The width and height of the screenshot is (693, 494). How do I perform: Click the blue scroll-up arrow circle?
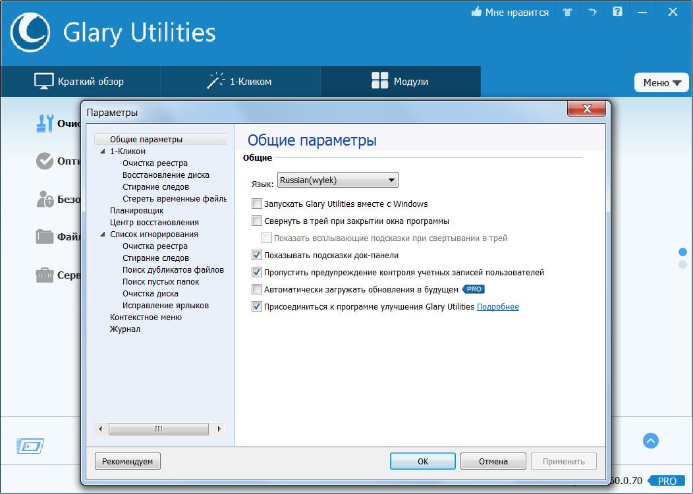pos(651,441)
